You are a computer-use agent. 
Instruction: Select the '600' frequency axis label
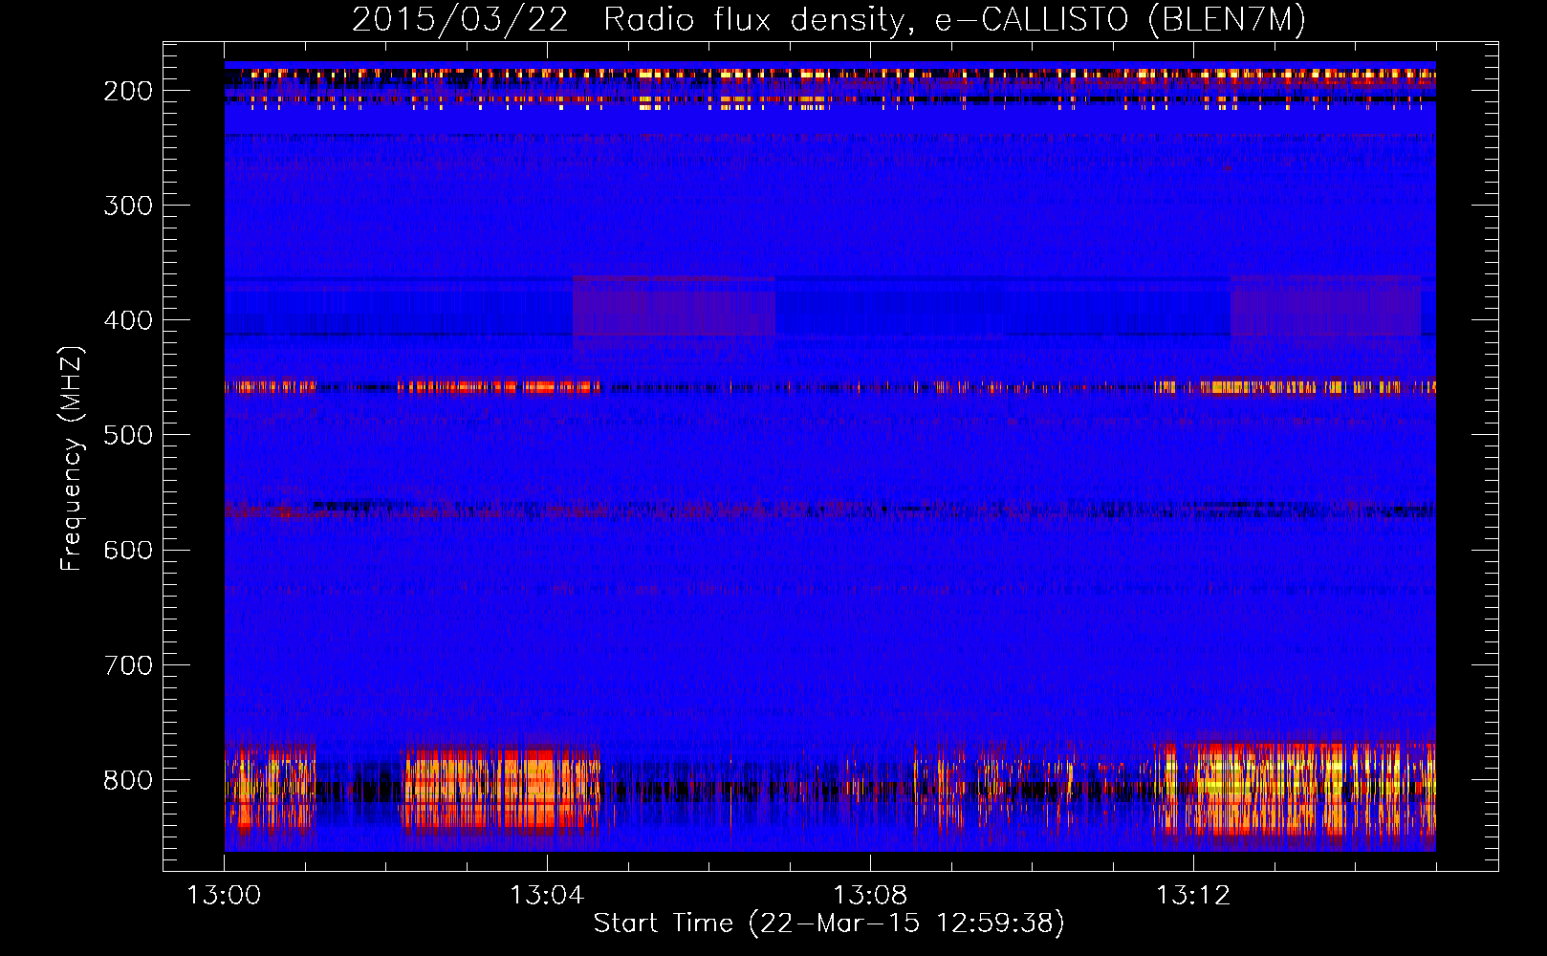[128, 550]
